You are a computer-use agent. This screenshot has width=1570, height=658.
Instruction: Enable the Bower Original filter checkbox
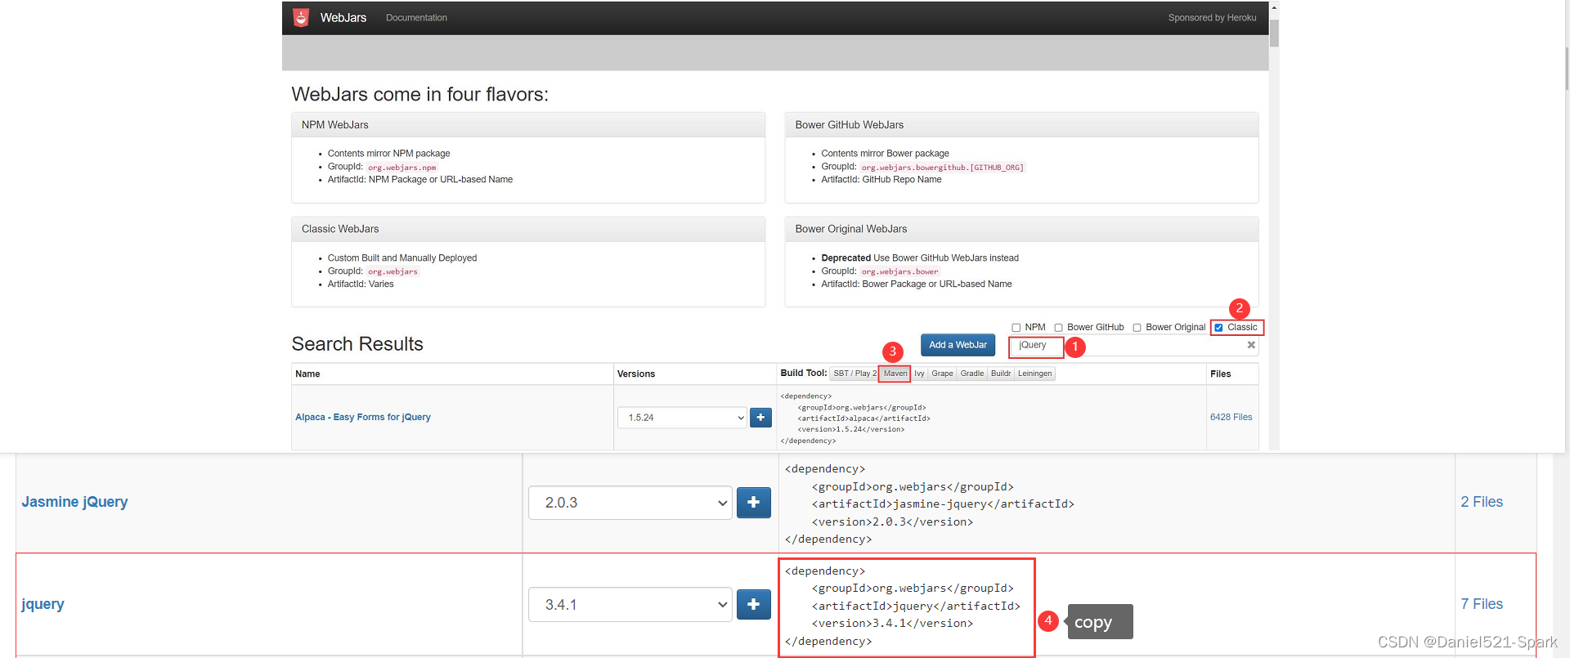[1137, 328]
